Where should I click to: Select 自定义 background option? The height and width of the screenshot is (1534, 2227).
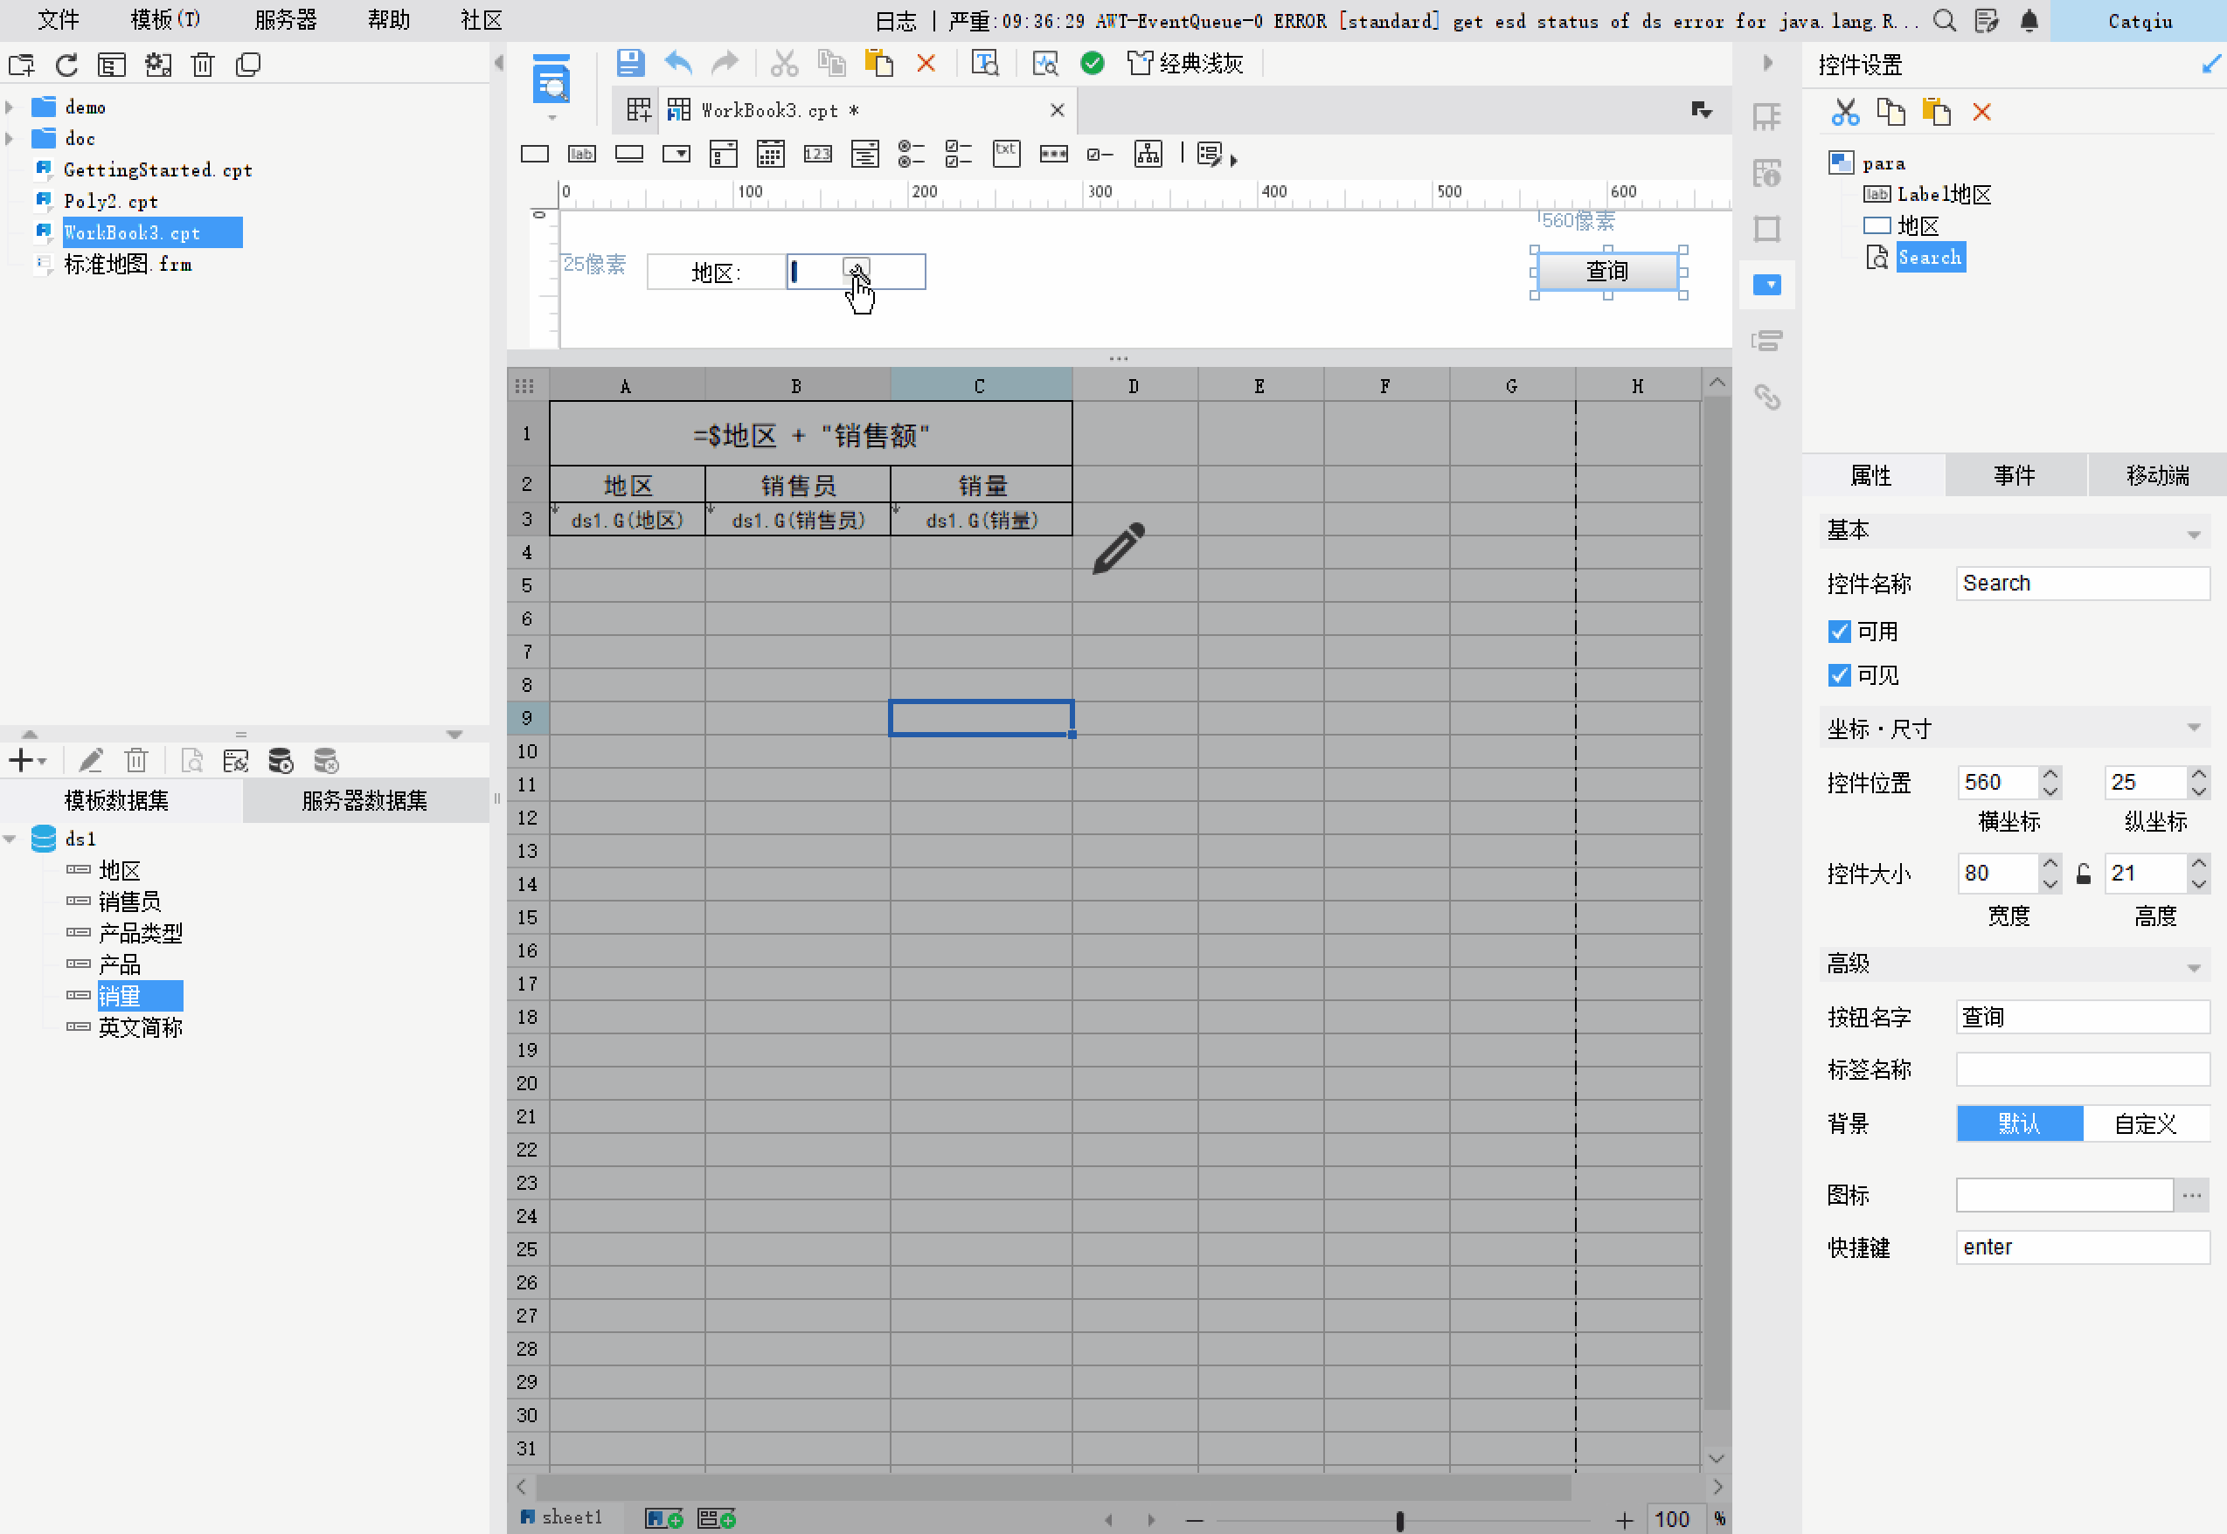pos(2144,1123)
